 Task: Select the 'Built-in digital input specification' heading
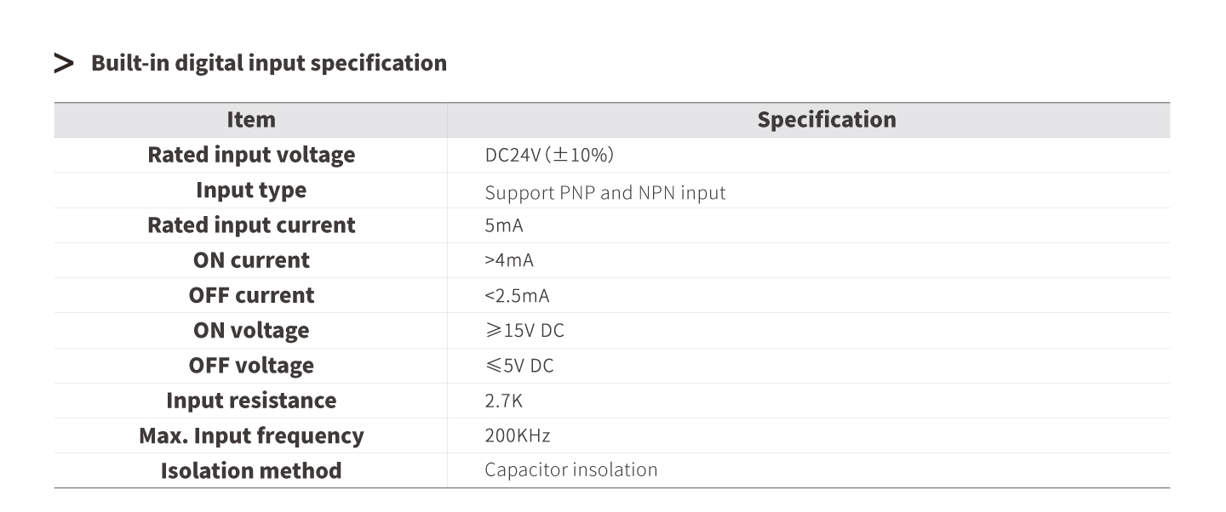coord(269,63)
